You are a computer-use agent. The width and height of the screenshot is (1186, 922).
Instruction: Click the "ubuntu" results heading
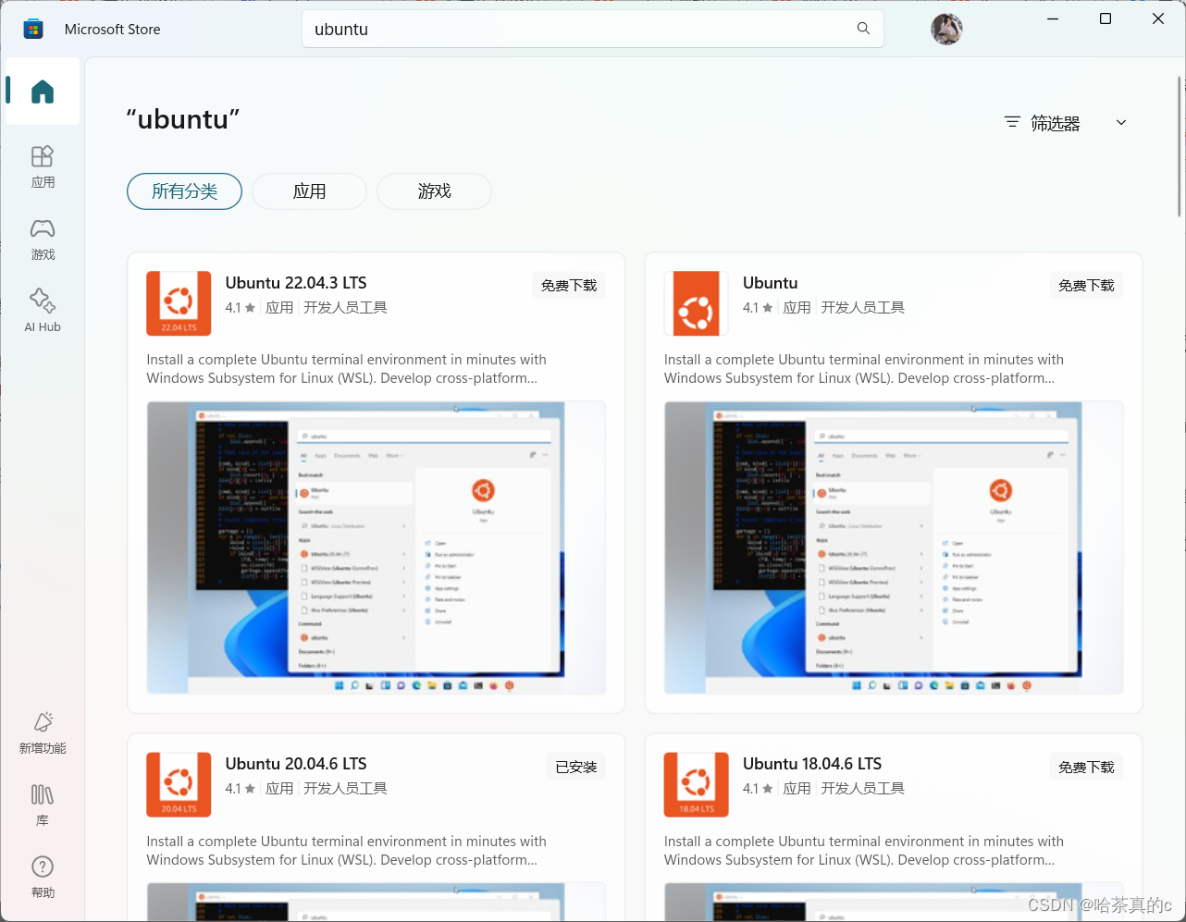(183, 119)
